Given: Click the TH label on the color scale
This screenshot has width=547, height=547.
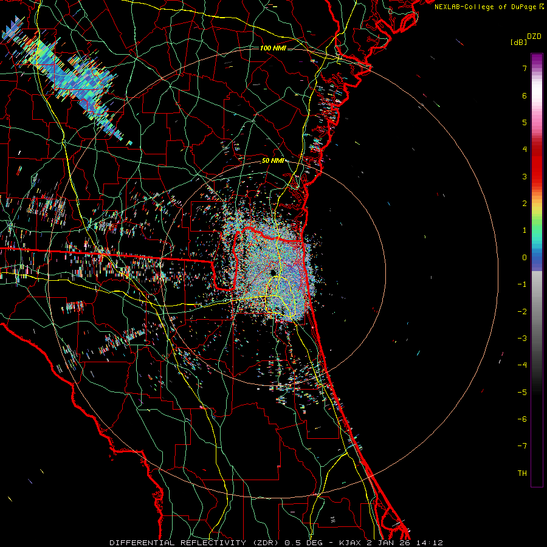Looking at the screenshot, I should [522, 473].
